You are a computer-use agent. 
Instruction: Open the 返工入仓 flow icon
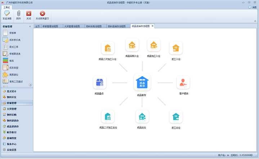176,48
